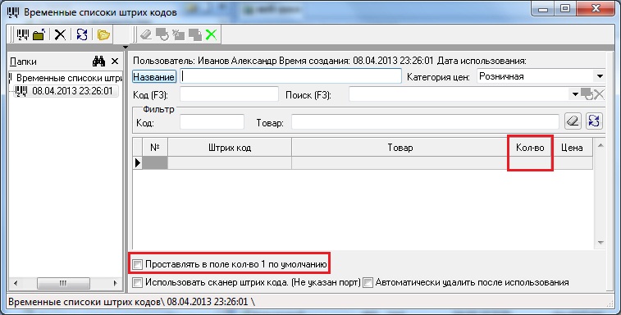Viewport: 621px width, 315px height.
Task: Click the filter Товар input field
Action: 425,122
